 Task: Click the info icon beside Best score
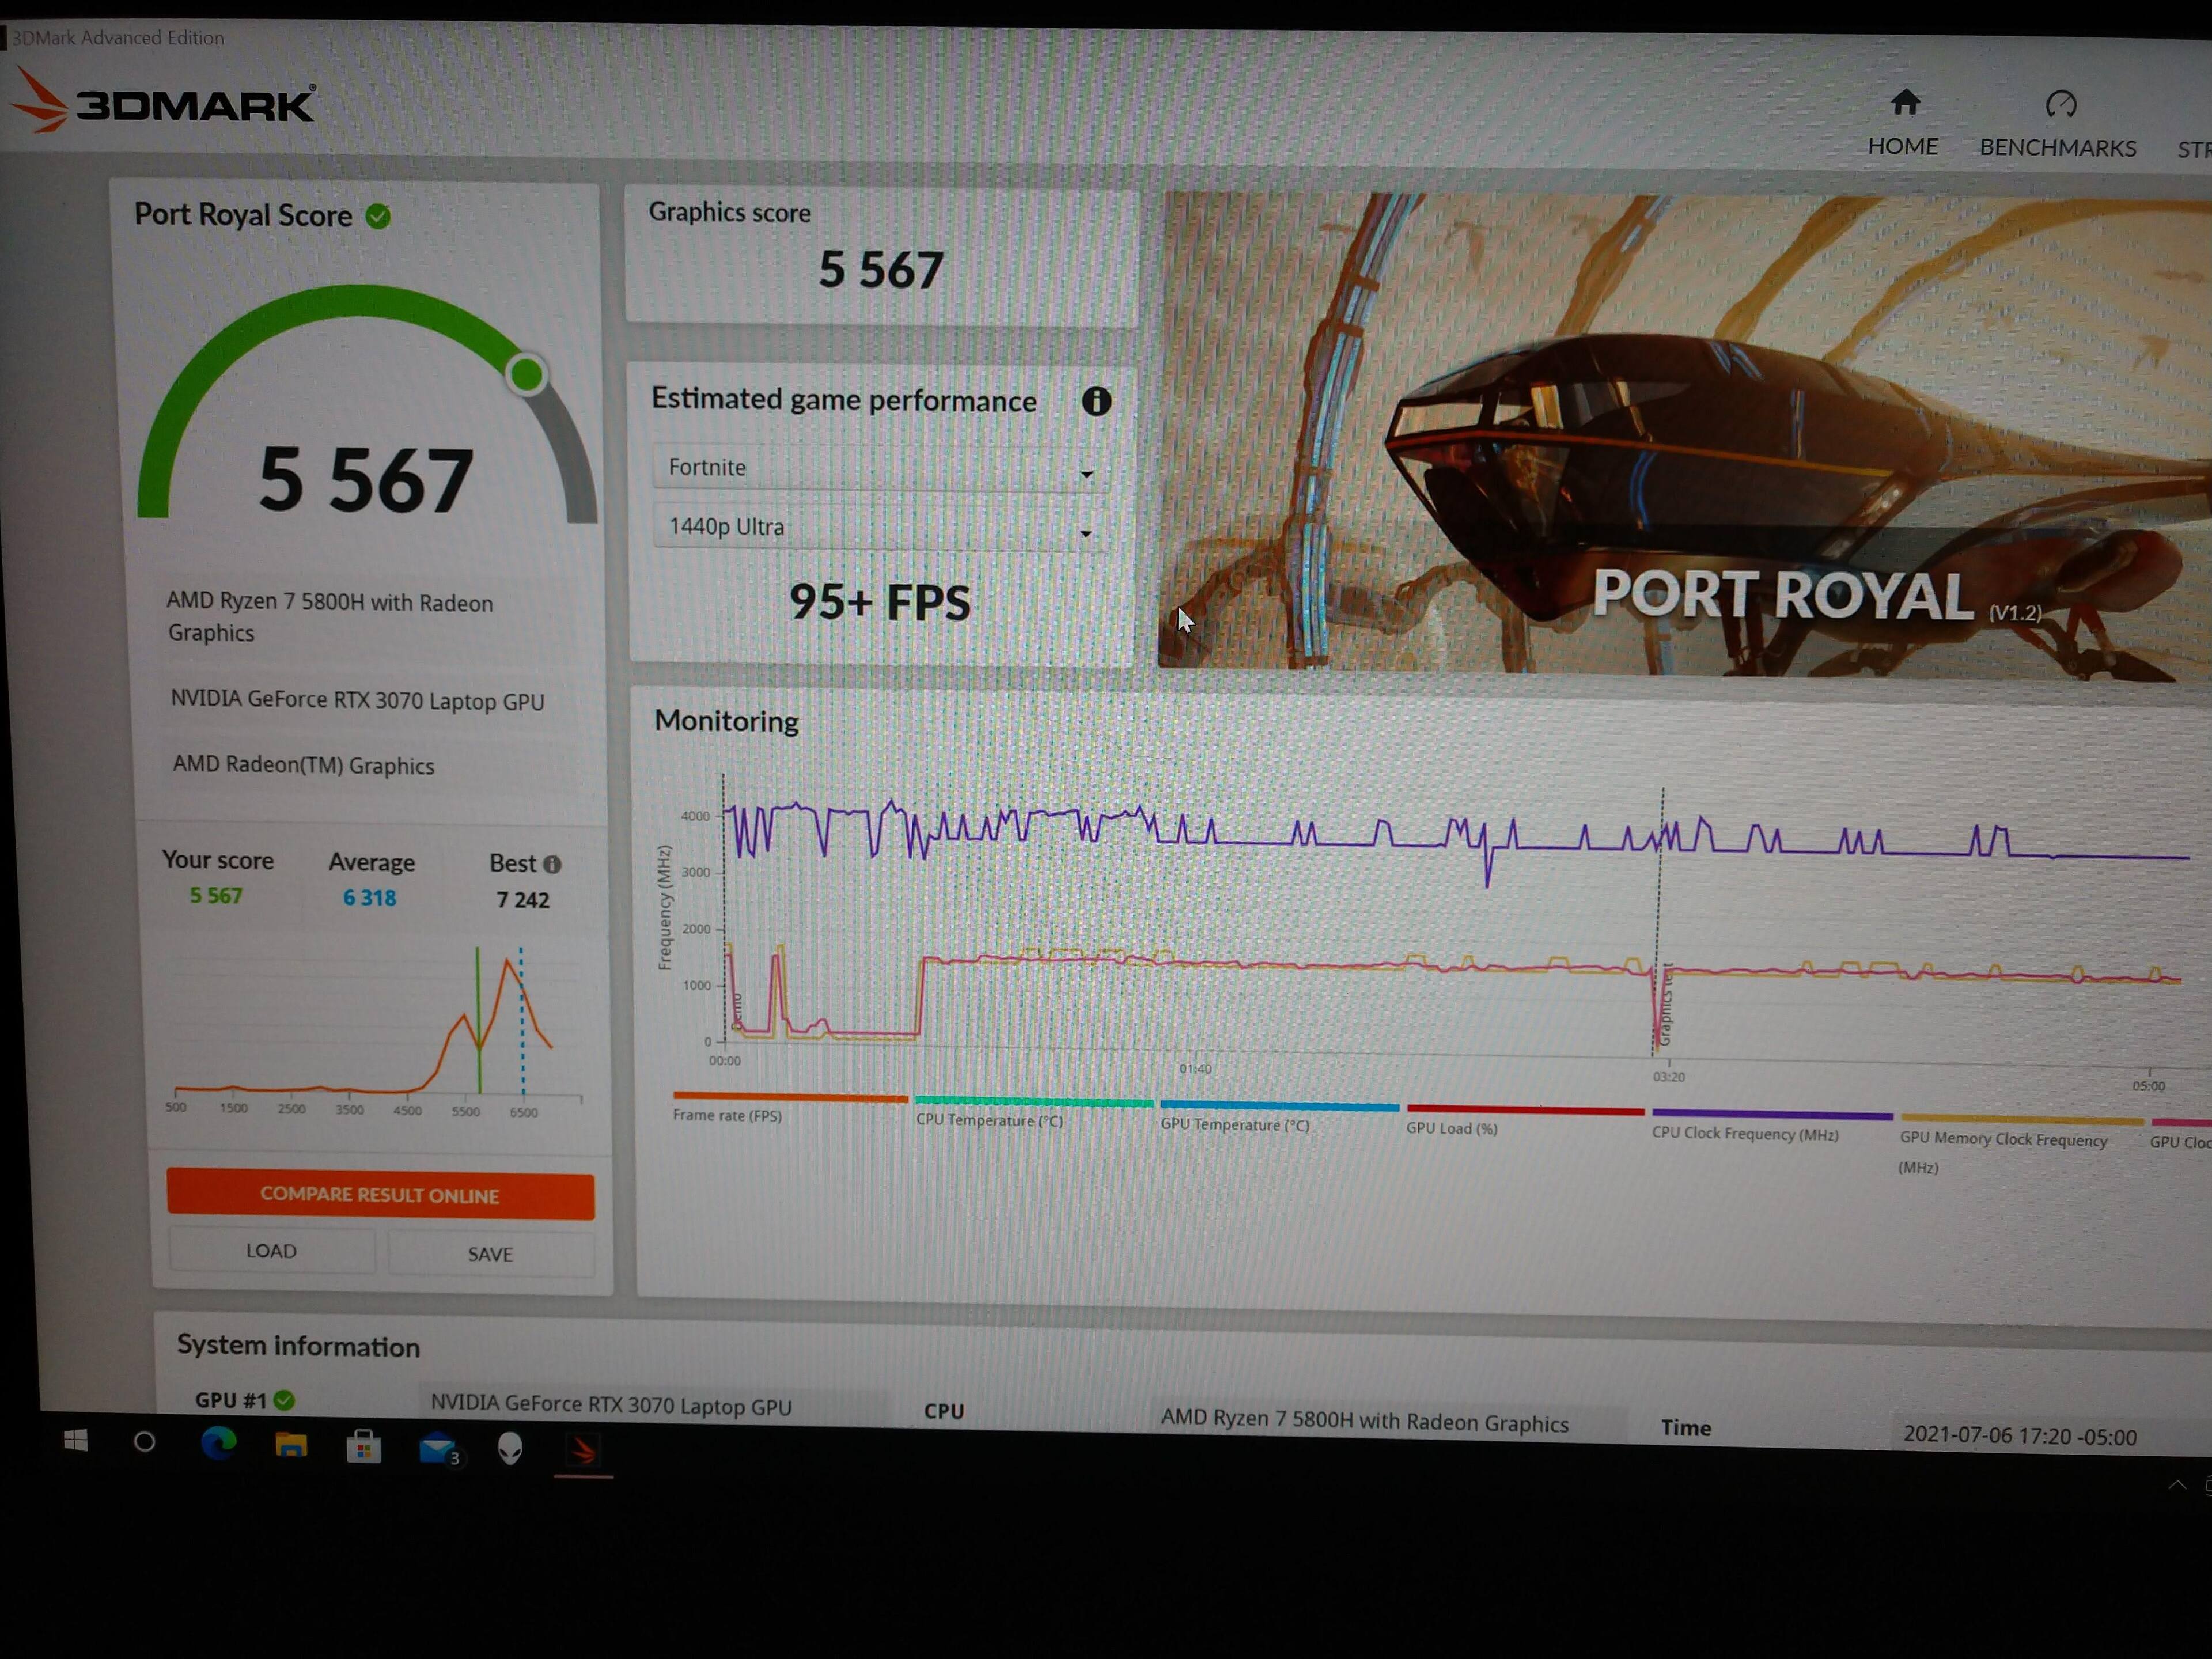coord(552,864)
